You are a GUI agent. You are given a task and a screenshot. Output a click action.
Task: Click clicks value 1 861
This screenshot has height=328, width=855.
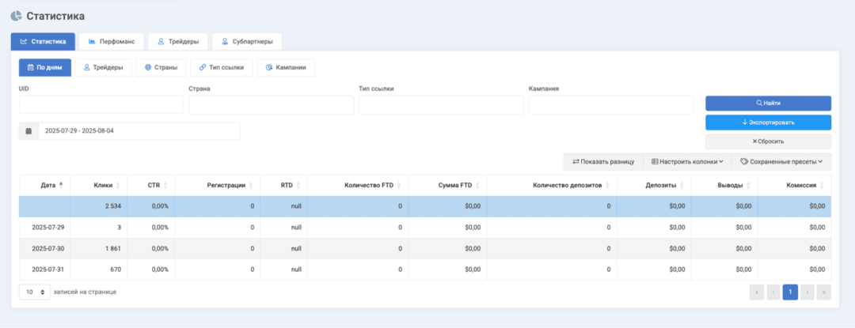pyautogui.click(x=112, y=249)
